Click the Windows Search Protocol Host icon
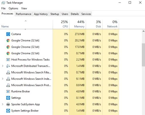Viewport: 145px width, 115px height. [8, 85]
